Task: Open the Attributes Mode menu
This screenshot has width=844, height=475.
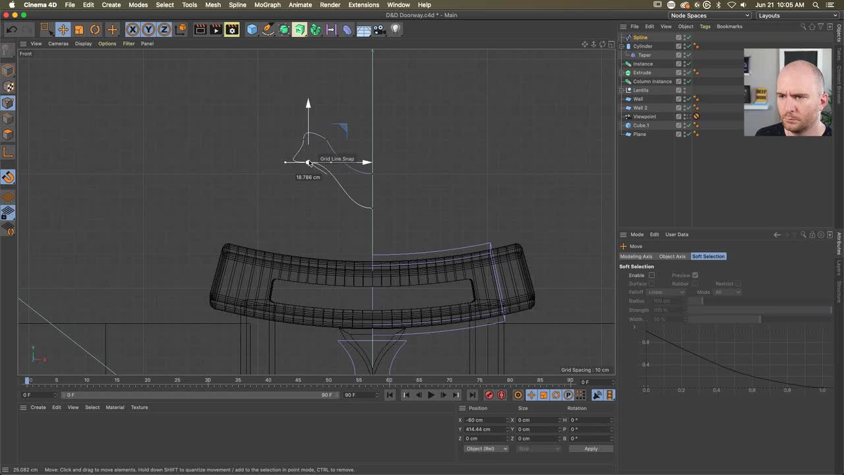Action: pos(637,234)
